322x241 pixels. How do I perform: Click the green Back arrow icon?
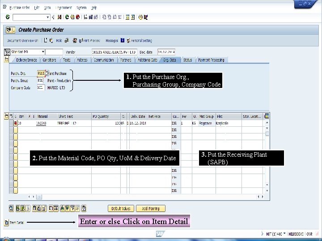point(67,17)
